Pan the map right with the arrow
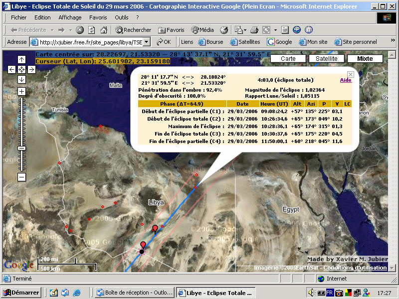 [x=31, y=69]
